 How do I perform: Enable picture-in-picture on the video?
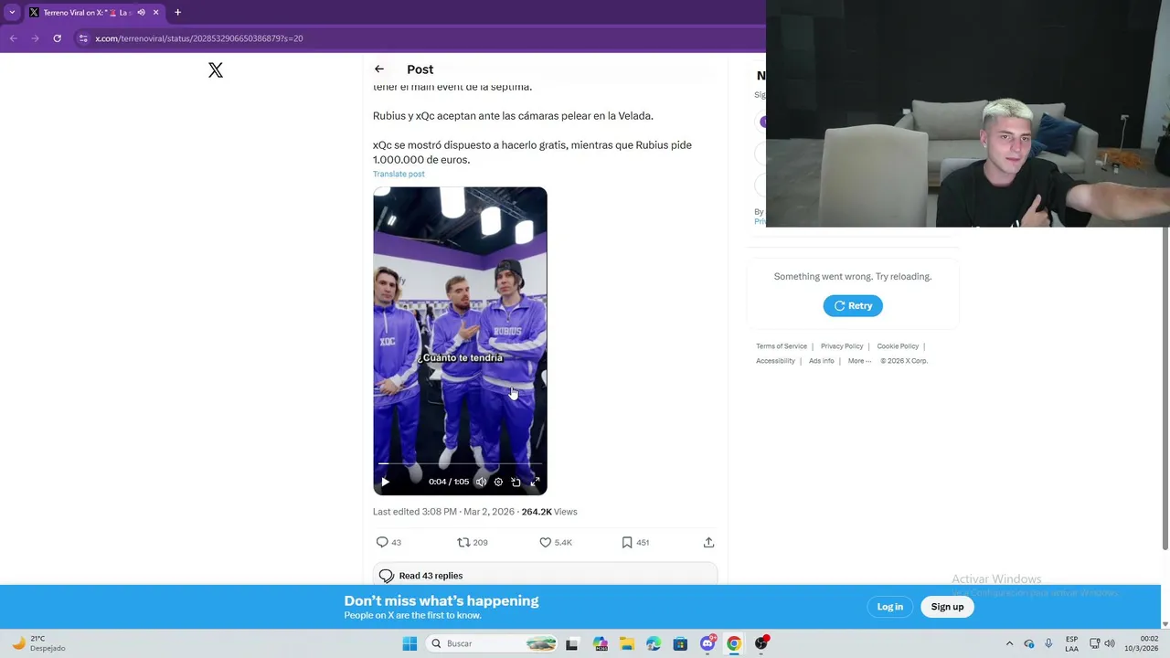pos(516,482)
